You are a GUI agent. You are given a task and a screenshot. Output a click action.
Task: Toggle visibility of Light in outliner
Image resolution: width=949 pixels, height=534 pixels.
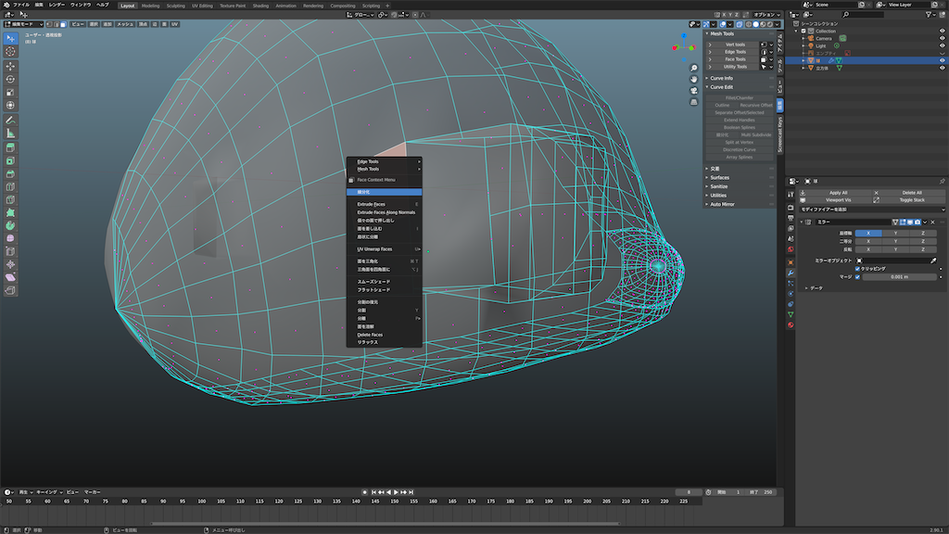coord(942,45)
